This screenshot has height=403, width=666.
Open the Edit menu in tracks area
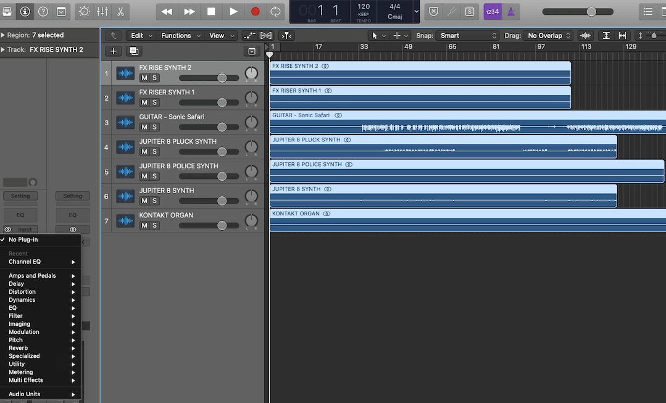click(x=141, y=36)
